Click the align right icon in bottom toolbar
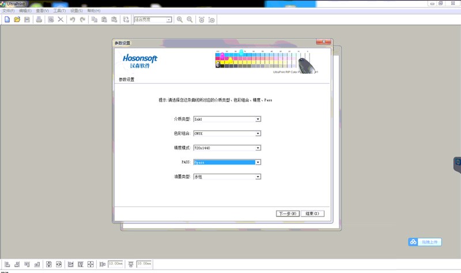This screenshot has width=461, height=273. 17,264
